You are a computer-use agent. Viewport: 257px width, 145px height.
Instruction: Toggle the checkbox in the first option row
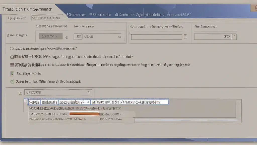[x=12, y=57]
